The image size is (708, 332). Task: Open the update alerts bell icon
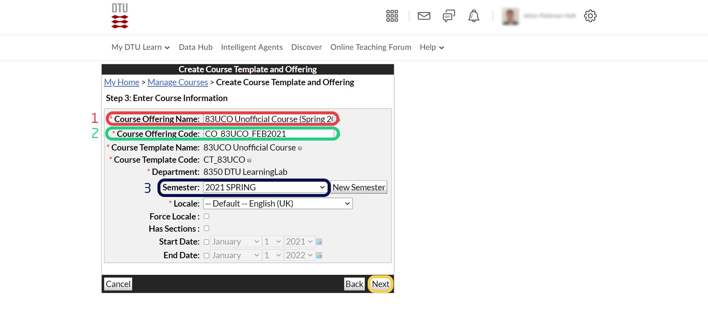(x=473, y=16)
